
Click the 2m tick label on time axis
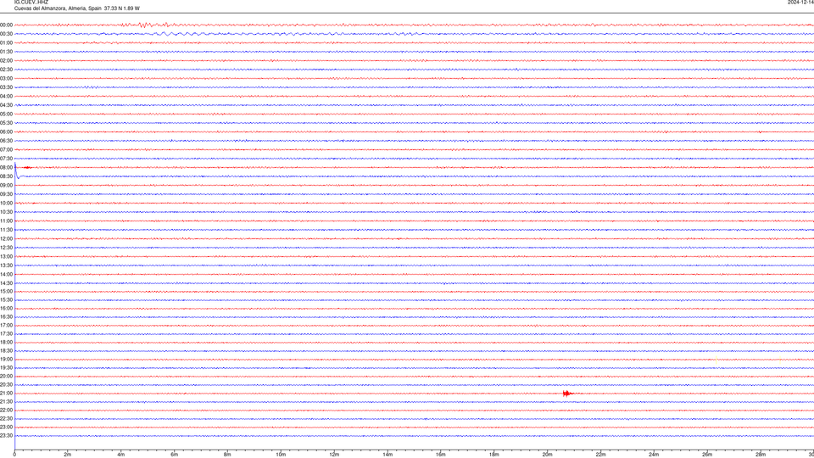(x=68, y=455)
